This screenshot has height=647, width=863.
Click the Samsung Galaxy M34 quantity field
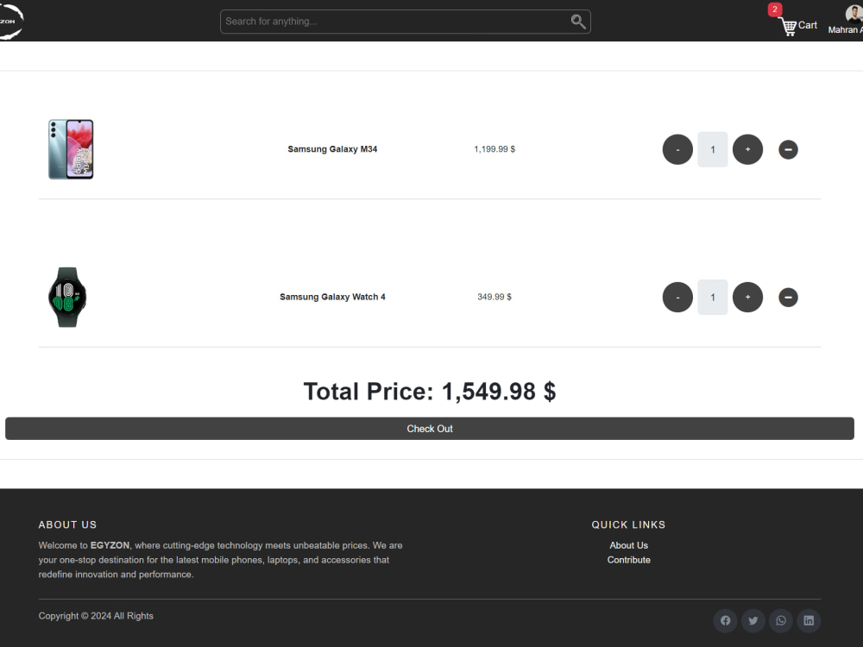pyautogui.click(x=713, y=149)
